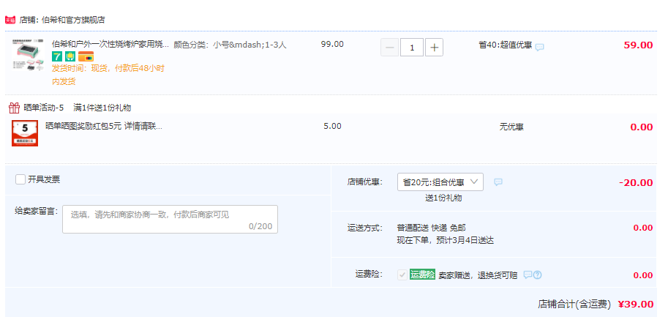668x317 pixels.
Task: Open the barbecue grill product thumbnail
Action: [x=28, y=56]
